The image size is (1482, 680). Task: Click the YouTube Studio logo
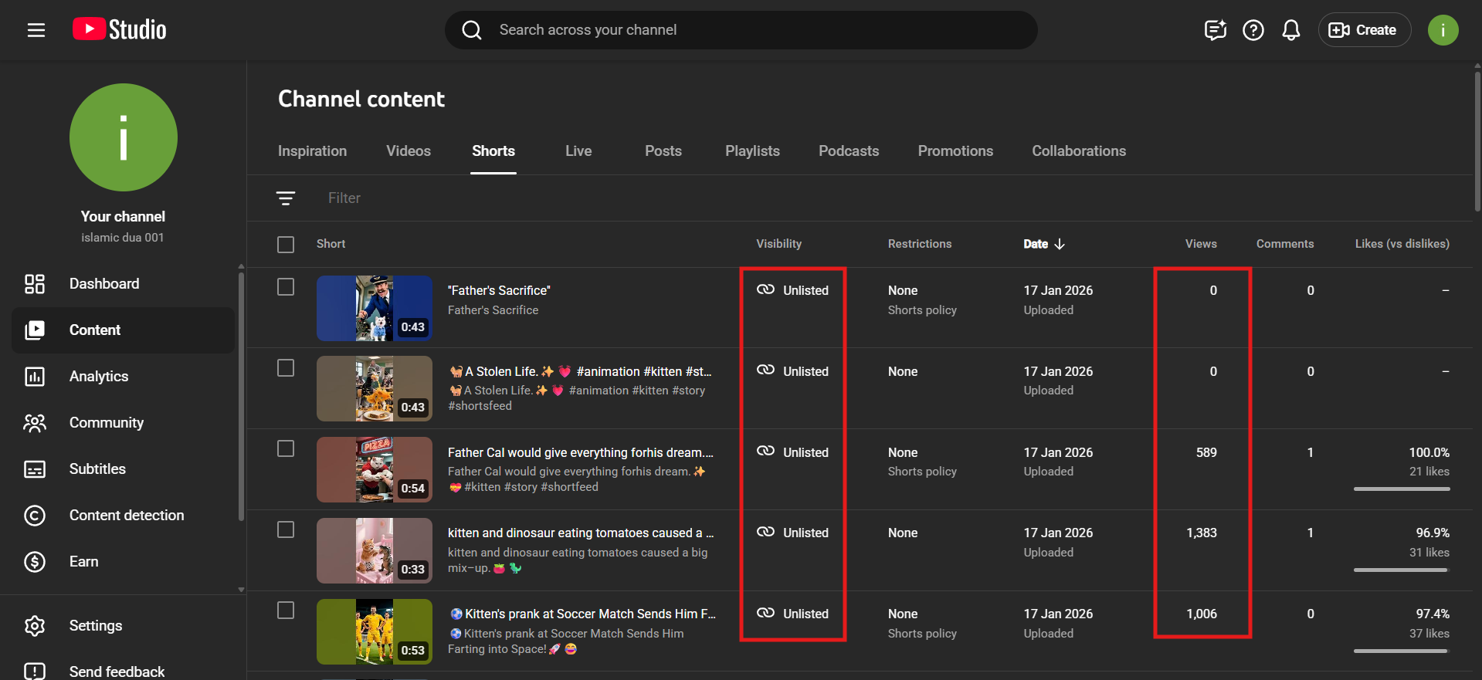click(x=120, y=30)
